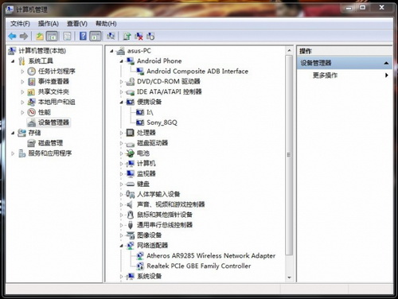Click the 通用串行总线控制器 USB icon

[x=131, y=225]
